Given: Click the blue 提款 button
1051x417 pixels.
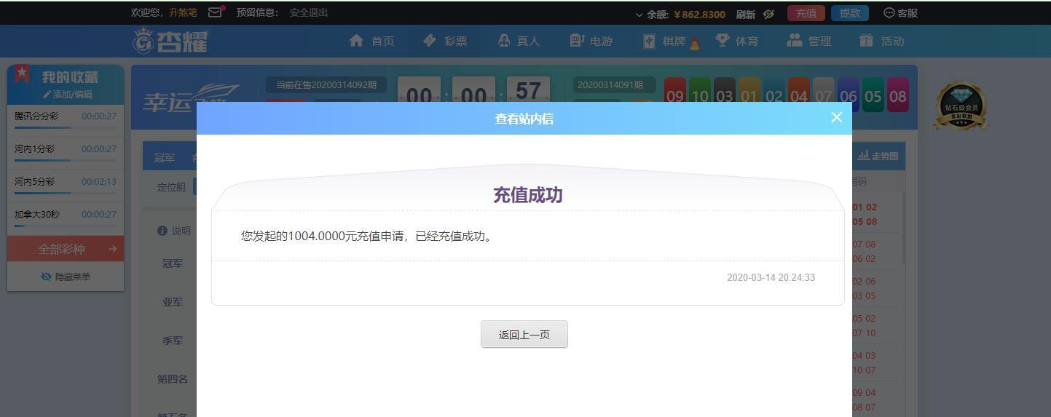Looking at the screenshot, I should pyautogui.click(x=850, y=13).
